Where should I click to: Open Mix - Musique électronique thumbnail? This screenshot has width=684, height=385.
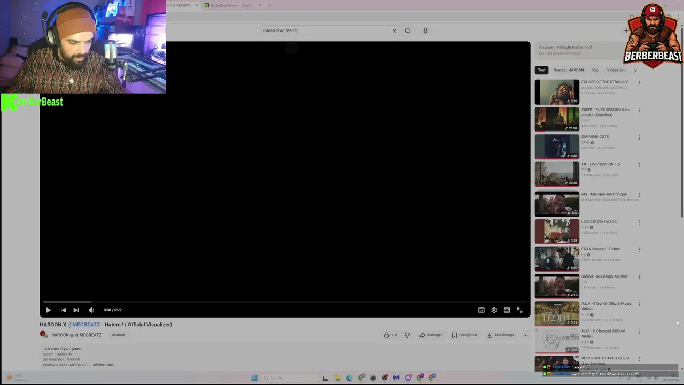pyautogui.click(x=557, y=204)
